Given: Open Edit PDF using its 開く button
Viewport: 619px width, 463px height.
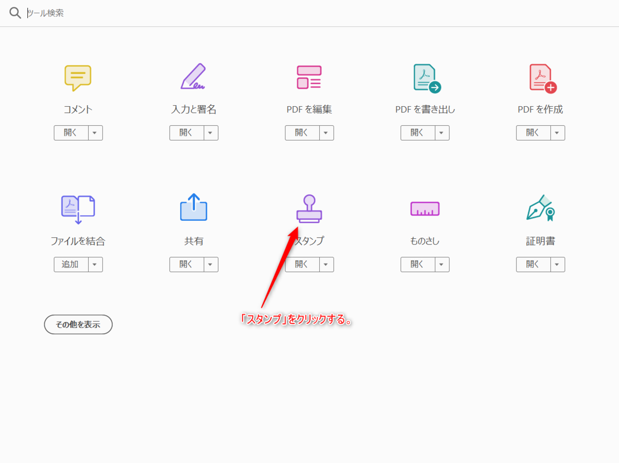Looking at the screenshot, I should coord(302,133).
